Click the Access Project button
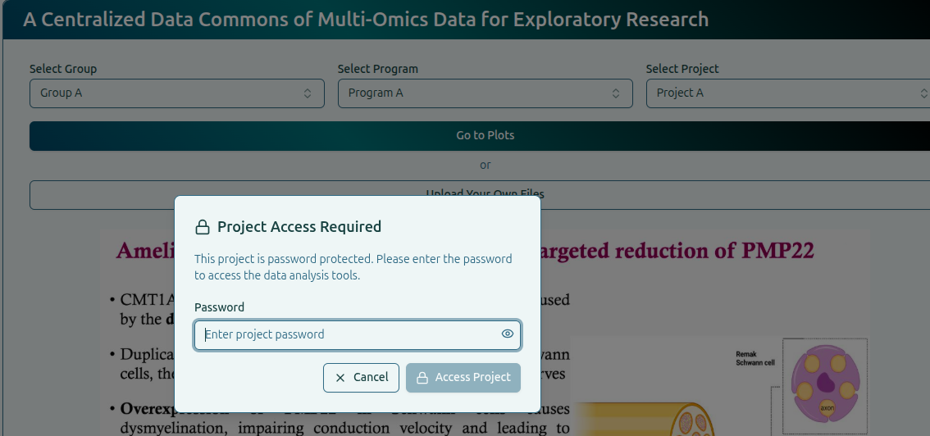The width and height of the screenshot is (930, 436). (463, 377)
